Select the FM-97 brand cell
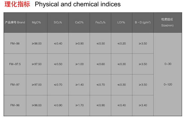Screen dimensions: 186x118 [x=15, y=84]
